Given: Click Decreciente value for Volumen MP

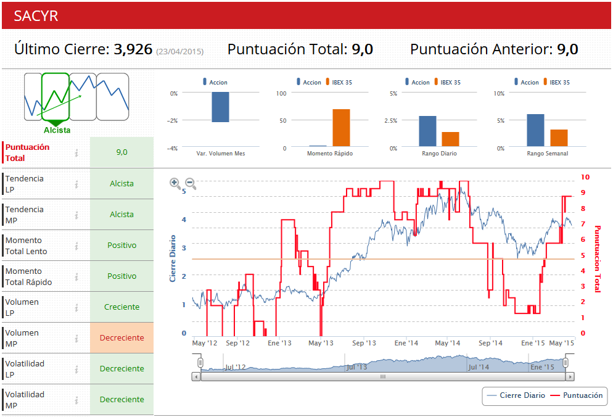Looking at the screenshot, I should click(122, 338).
